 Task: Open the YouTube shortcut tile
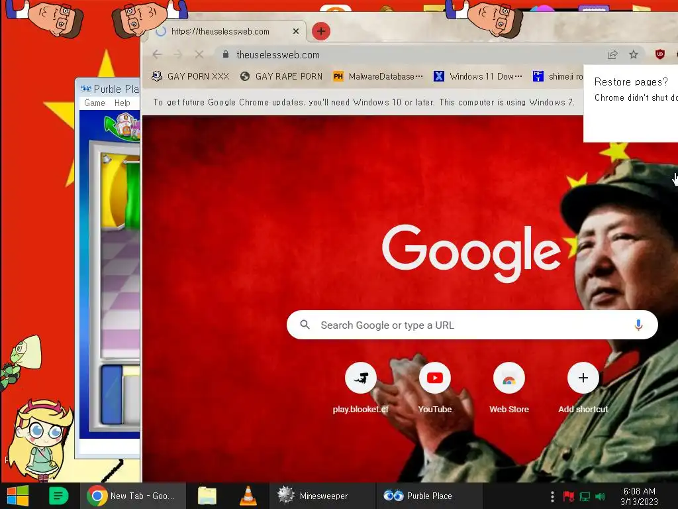click(435, 388)
